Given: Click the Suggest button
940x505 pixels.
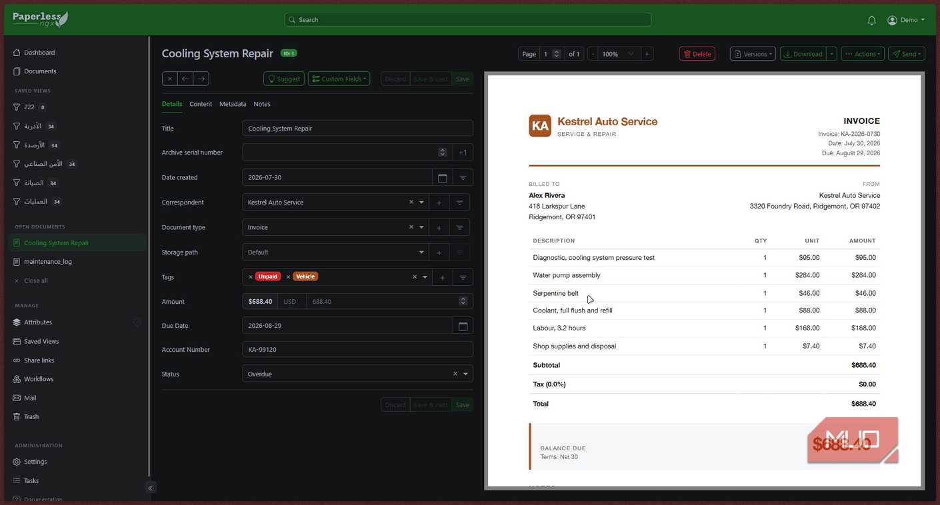Looking at the screenshot, I should pyautogui.click(x=284, y=79).
